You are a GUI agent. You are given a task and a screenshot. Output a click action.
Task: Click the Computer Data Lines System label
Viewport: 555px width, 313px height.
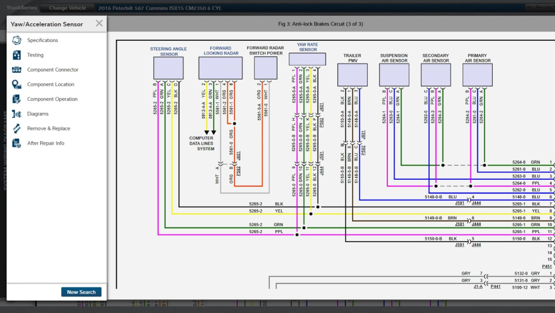tap(202, 143)
